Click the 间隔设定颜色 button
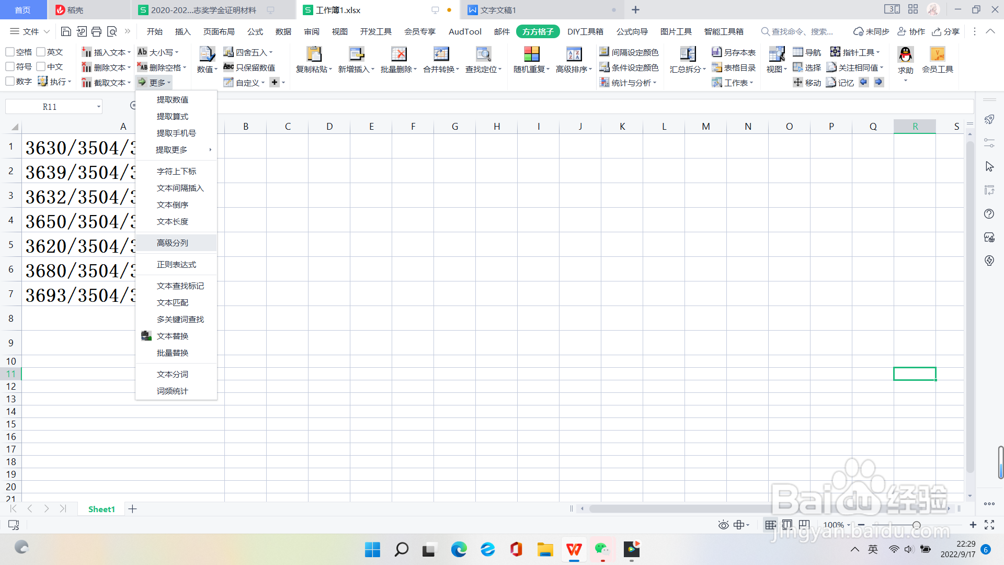The height and width of the screenshot is (565, 1004). (x=629, y=52)
